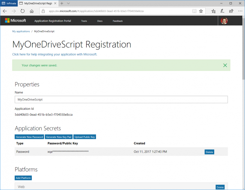Click the user profile avatar
Viewport: 245px width, 190px height.
(224, 21)
